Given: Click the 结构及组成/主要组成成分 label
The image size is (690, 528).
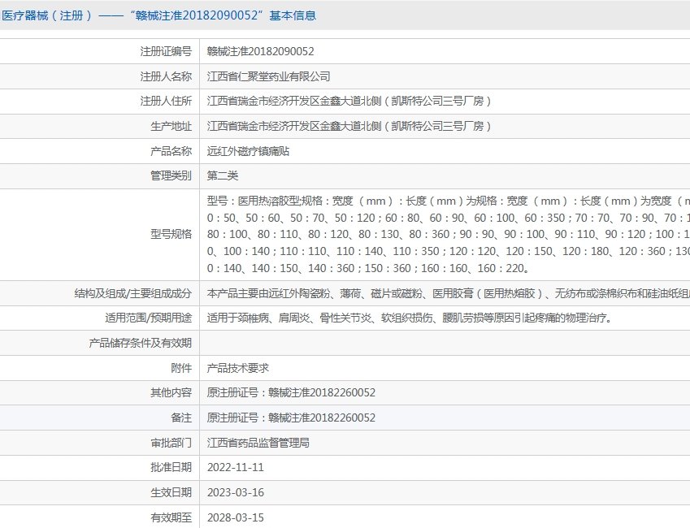Looking at the screenshot, I should (133, 293).
